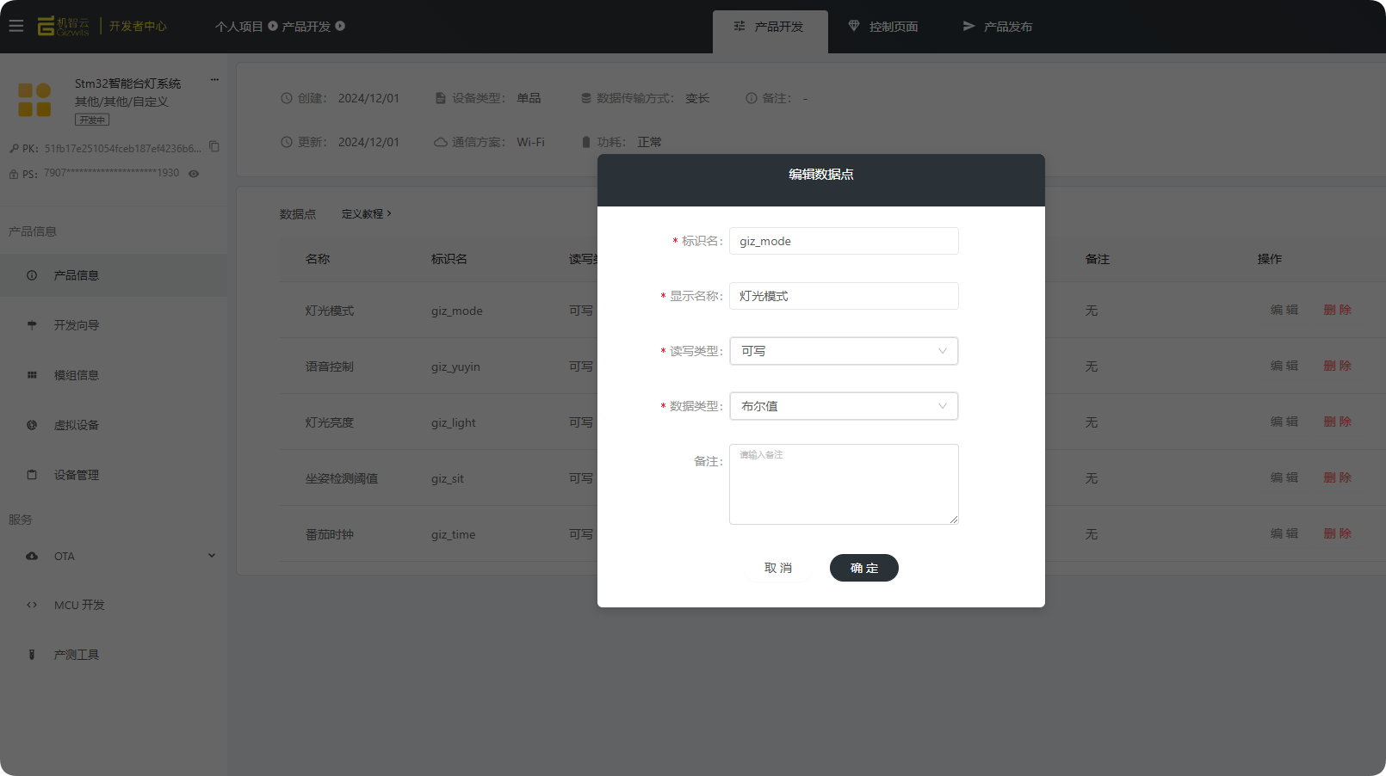The height and width of the screenshot is (776, 1386).
Task: Click the 标识名 input field
Action: pos(844,241)
